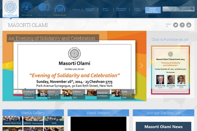
Task: Go to previous slide with left arrow
Action: [7, 65]
